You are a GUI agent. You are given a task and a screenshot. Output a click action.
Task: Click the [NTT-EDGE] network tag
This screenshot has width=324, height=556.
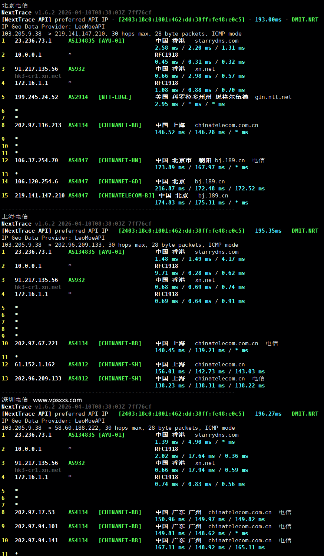click(115, 97)
